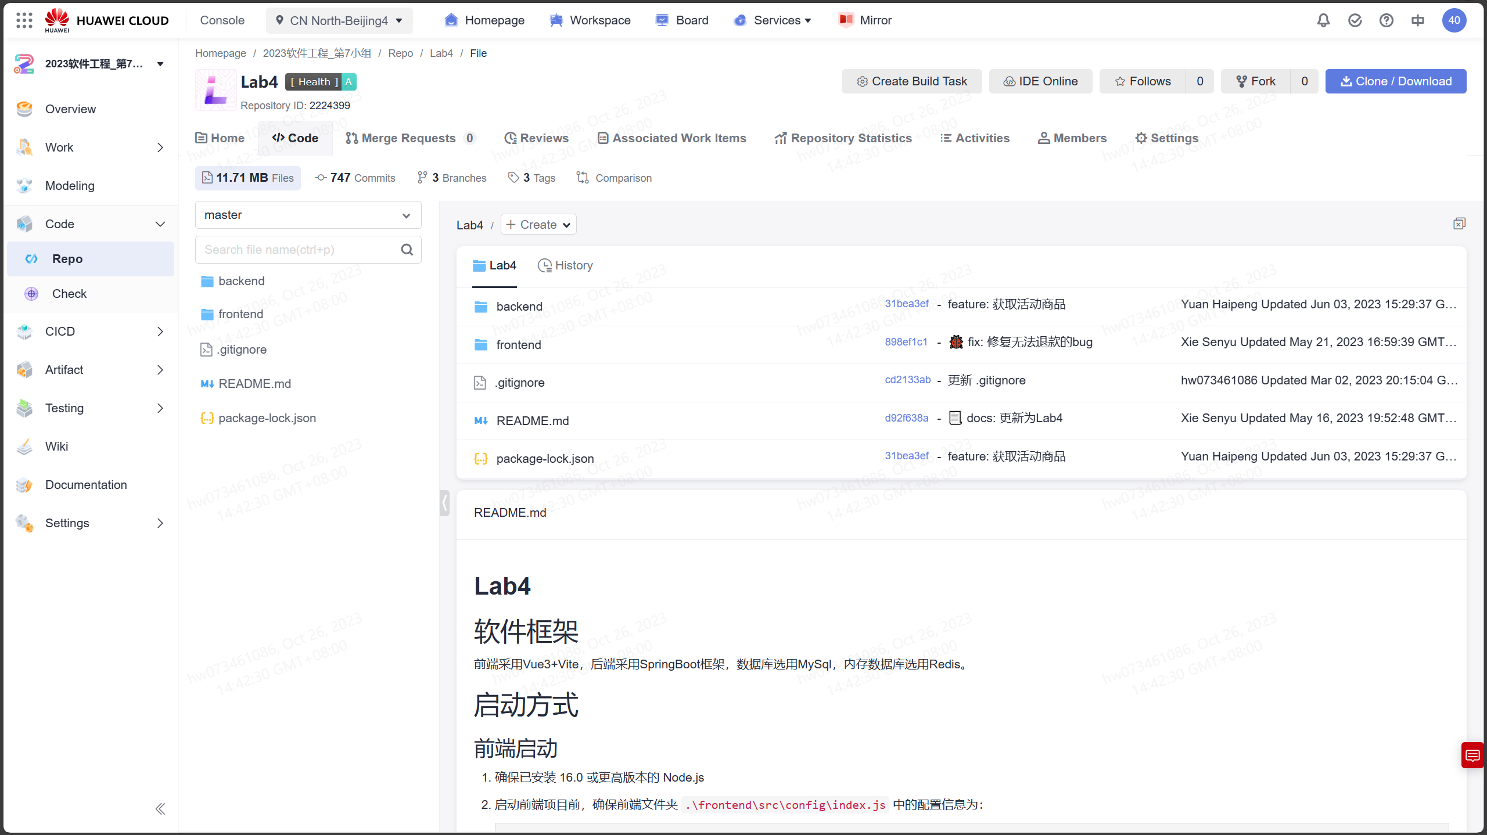Toggle Follows star for this repository
Image resolution: width=1487 pixels, height=835 pixels.
[x=1143, y=81]
